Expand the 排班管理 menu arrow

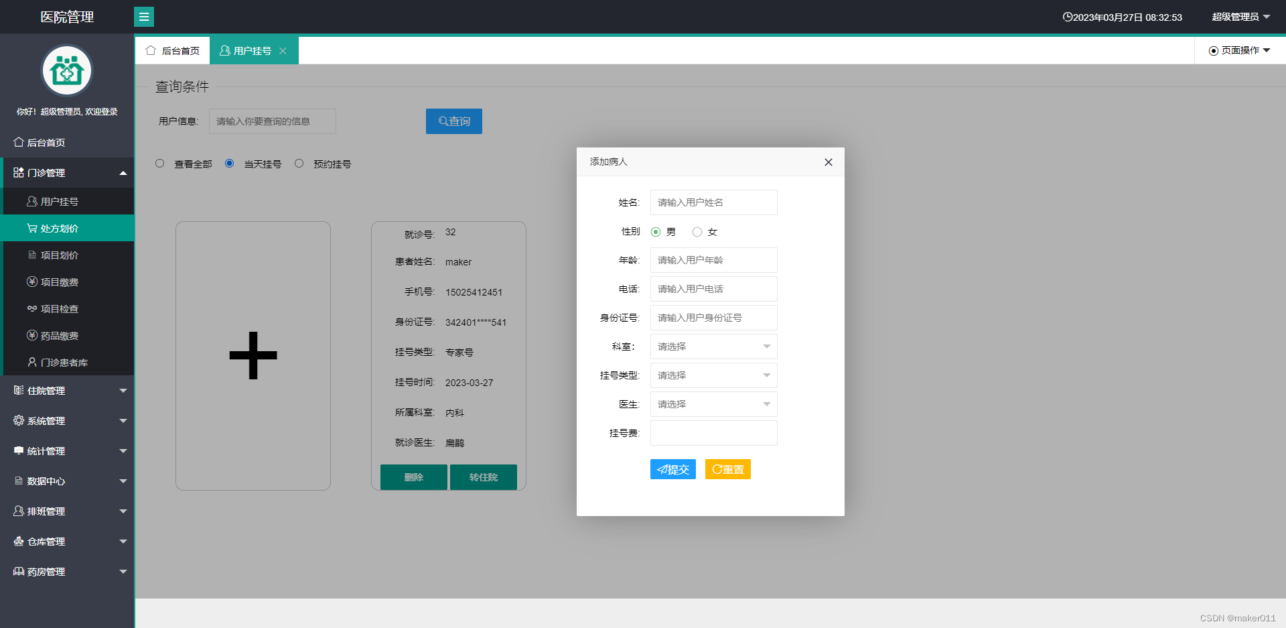pos(123,511)
